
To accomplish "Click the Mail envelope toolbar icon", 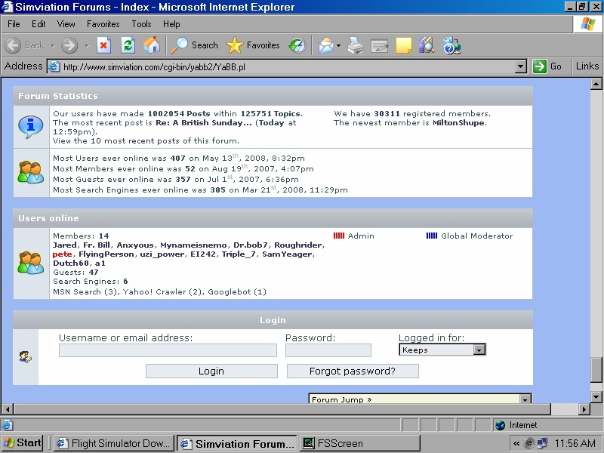I will click(x=325, y=45).
